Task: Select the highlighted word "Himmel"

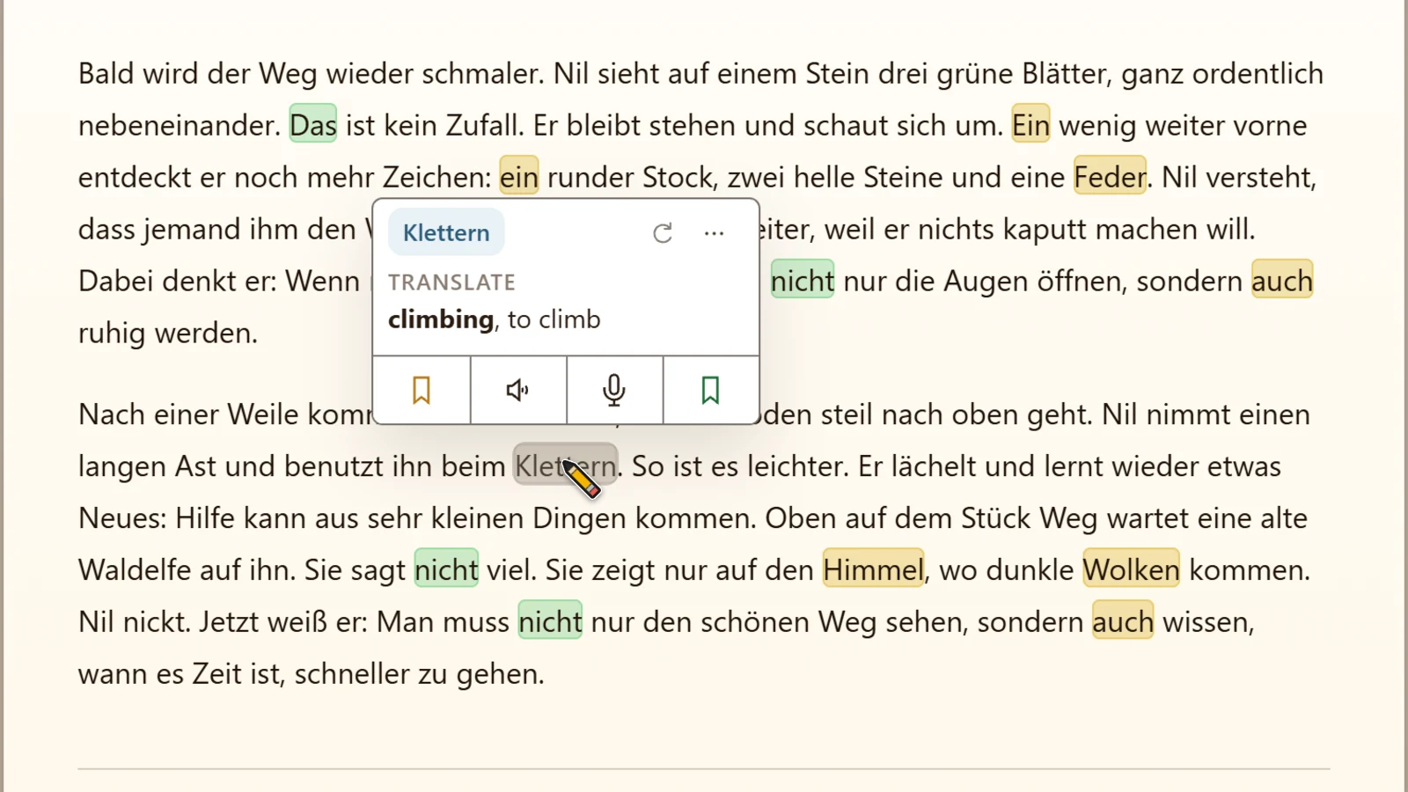Action: point(874,569)
